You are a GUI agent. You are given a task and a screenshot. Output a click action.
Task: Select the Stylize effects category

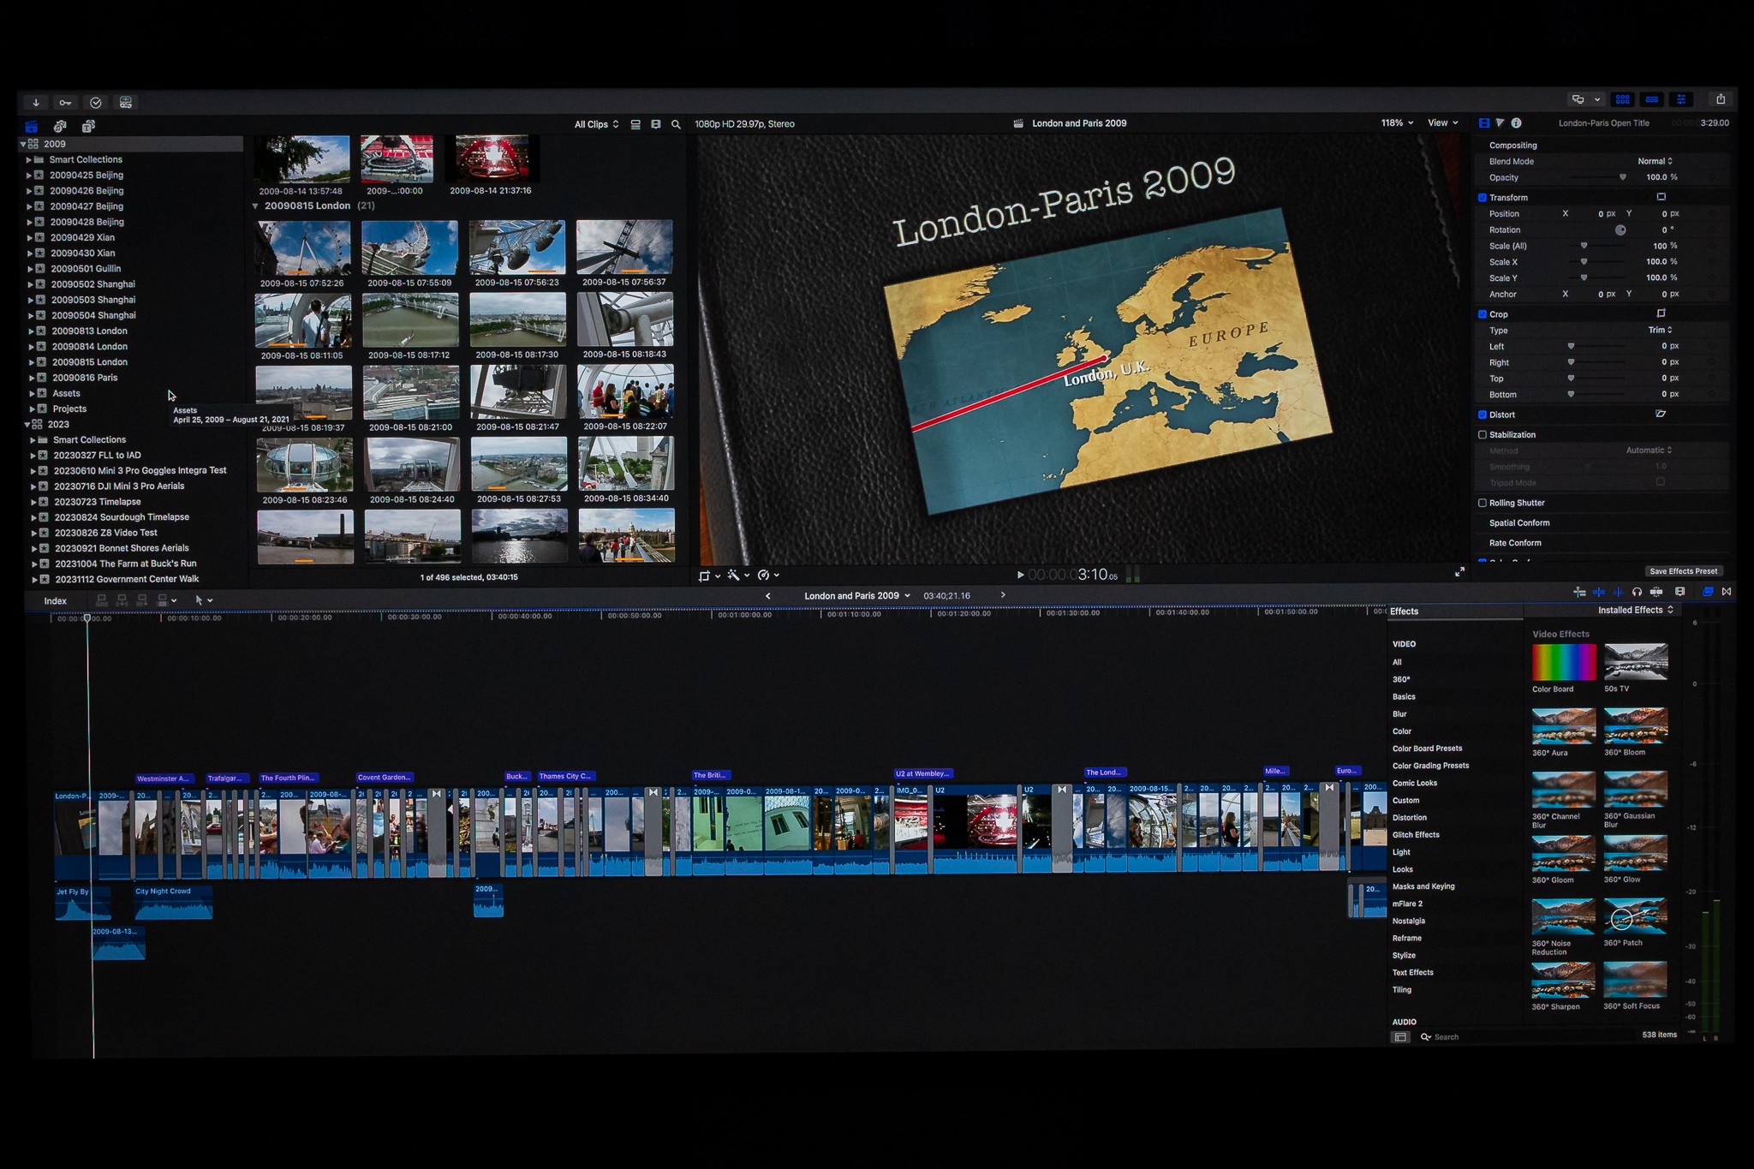click(1404, 956)
